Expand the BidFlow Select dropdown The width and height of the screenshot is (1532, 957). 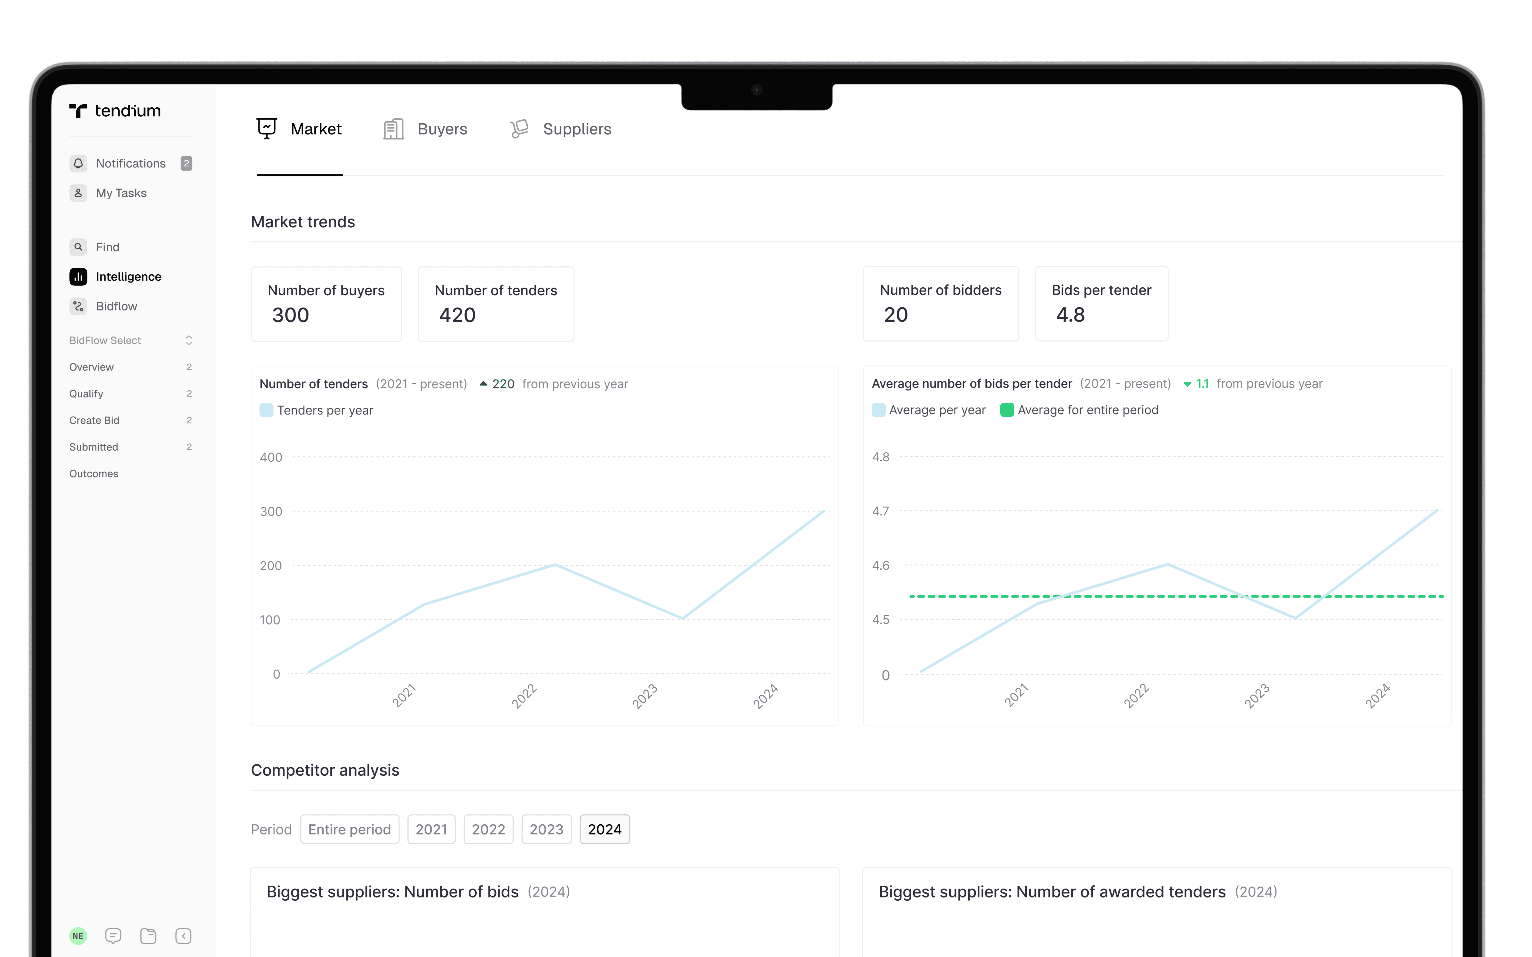pyautogui.click(x=189, y=341)
